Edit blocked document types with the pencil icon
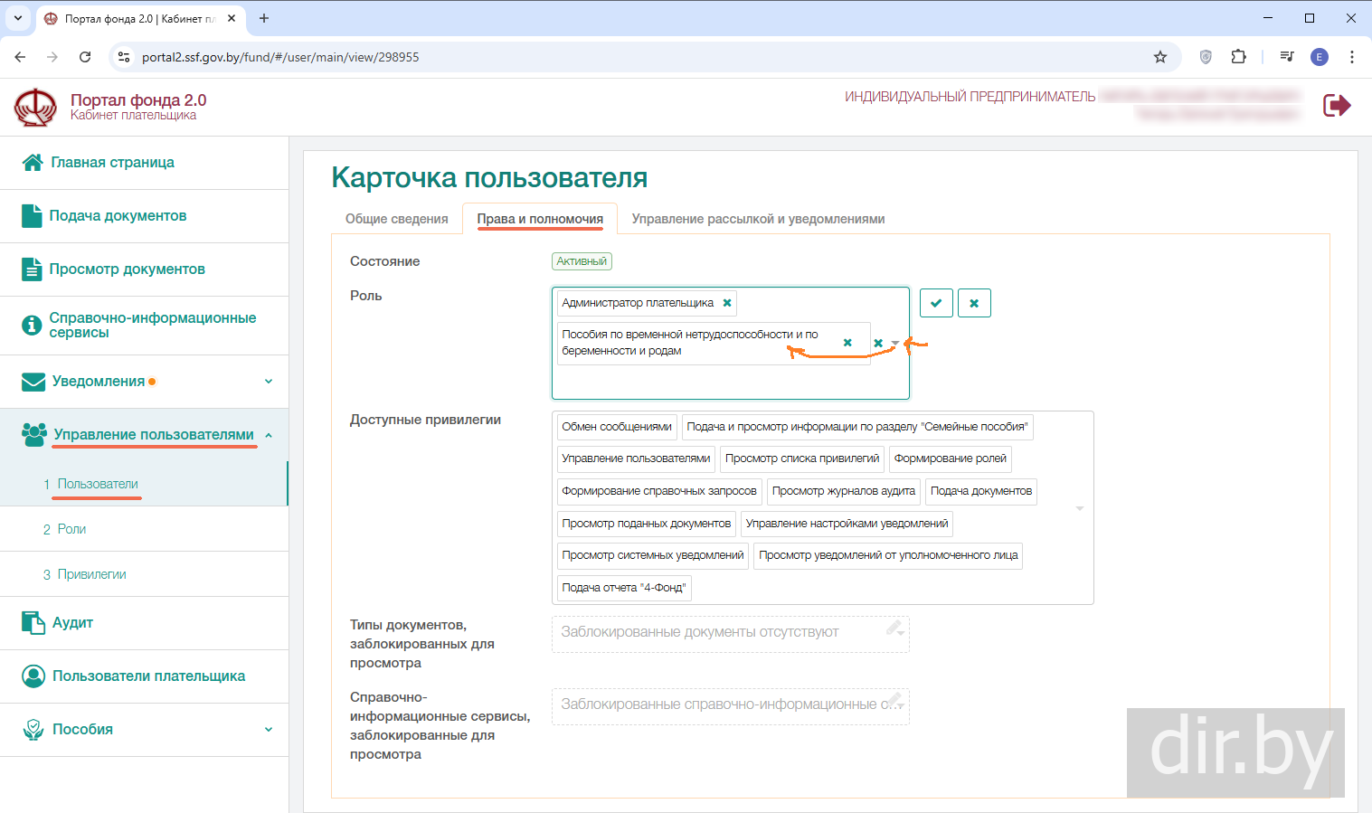 coord(894,628)
